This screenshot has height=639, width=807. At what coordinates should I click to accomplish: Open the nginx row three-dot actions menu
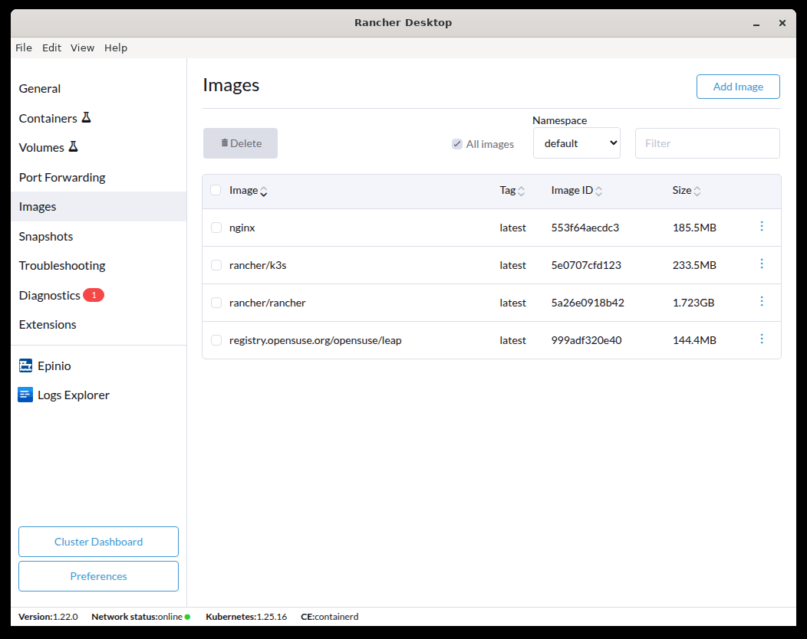coord(761,226)
